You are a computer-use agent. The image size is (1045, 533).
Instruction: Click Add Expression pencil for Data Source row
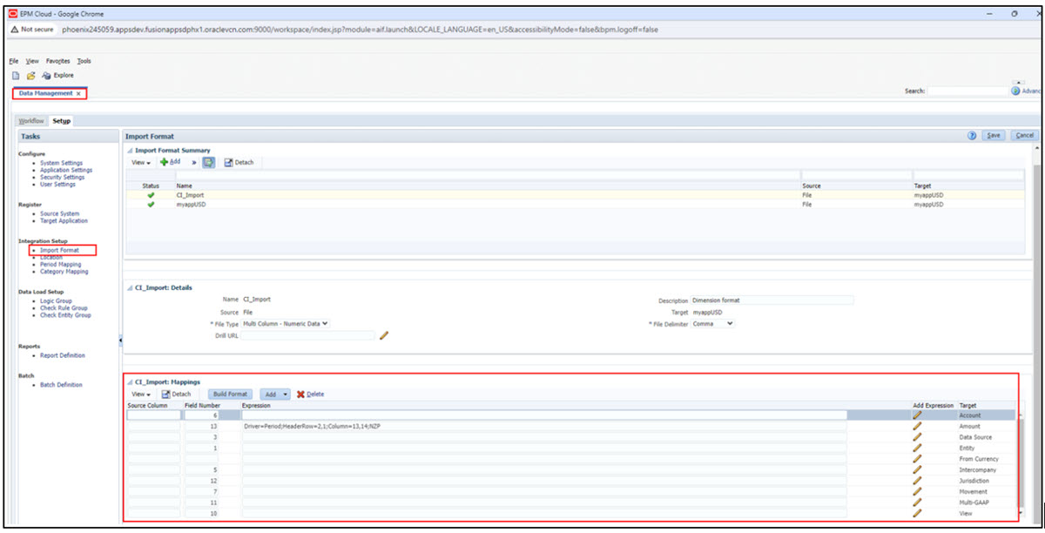pyautogui.click(x=916, y=437)
